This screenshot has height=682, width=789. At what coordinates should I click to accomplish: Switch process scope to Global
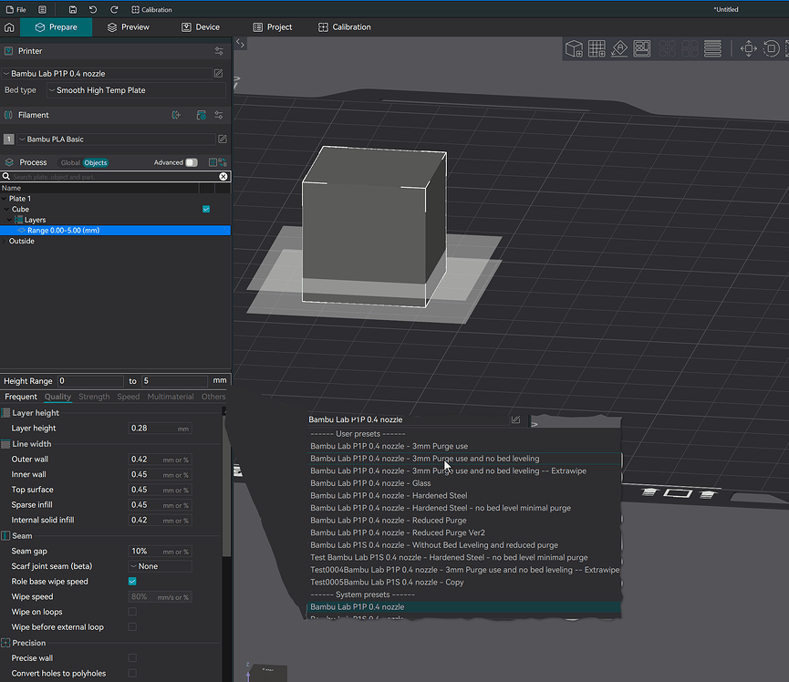click(70, 162)
